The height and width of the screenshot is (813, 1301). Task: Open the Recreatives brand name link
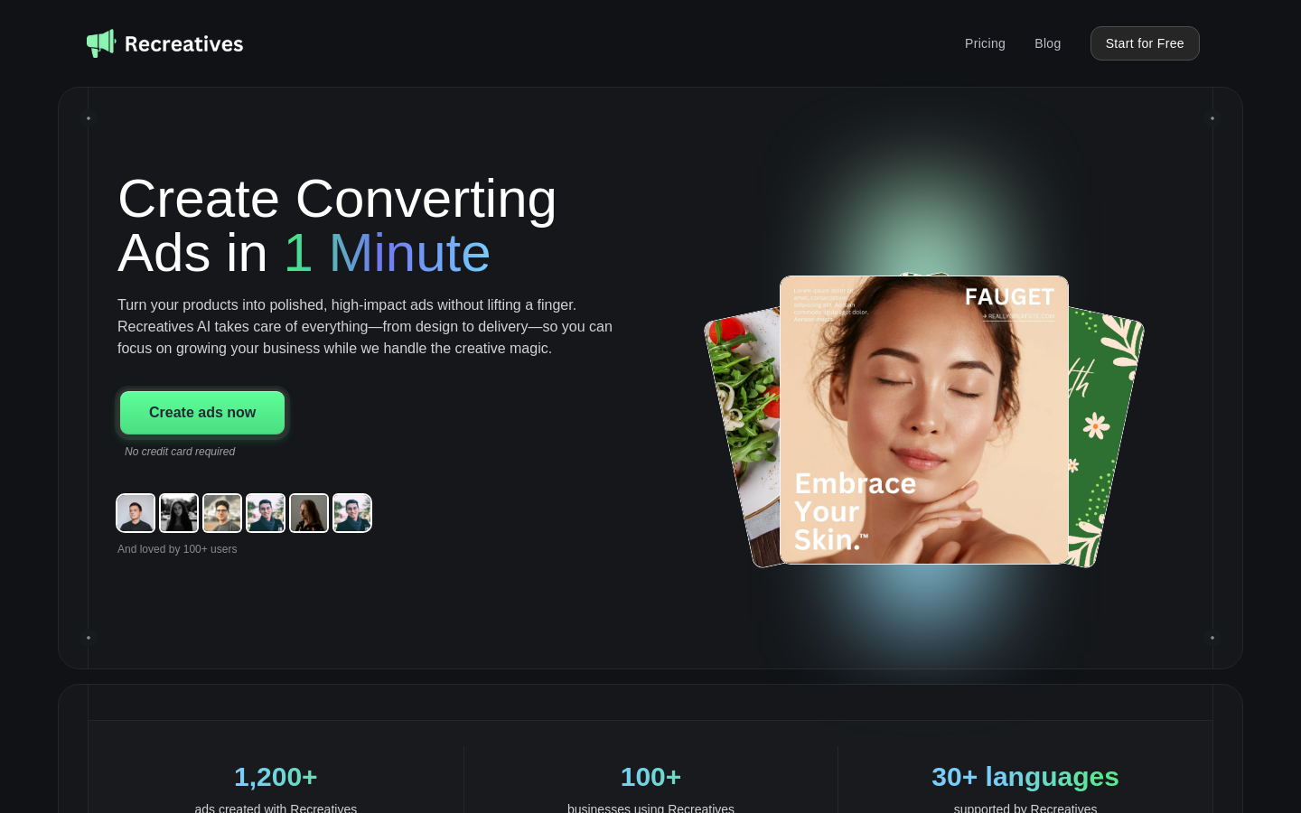[183, 43]
